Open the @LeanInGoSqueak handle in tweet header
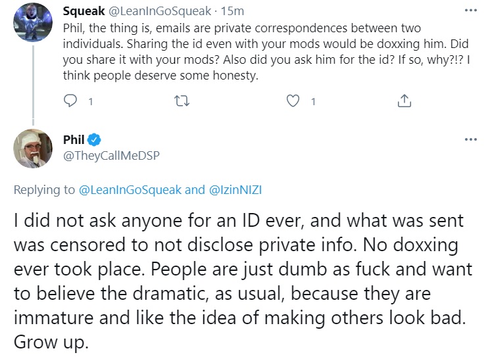This screenshot has height=357, width=490. (x=159, y=11)
